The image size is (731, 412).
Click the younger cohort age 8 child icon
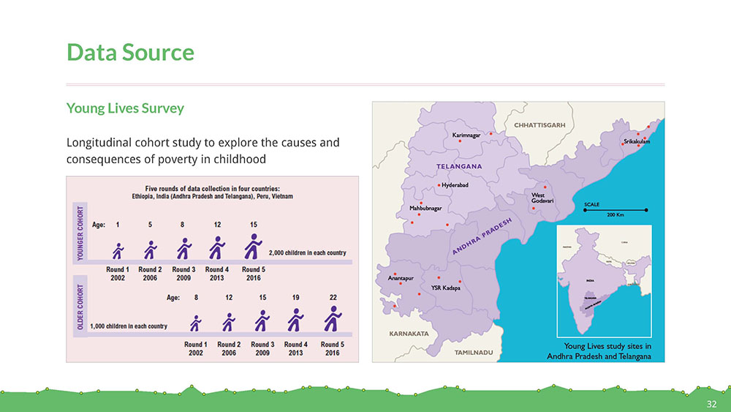point(184,249)
